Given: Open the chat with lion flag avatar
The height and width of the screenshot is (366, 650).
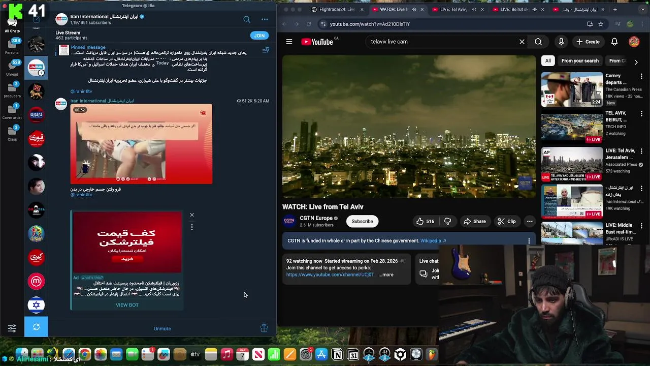Looking at the screenshot, I should click(36, 90).
